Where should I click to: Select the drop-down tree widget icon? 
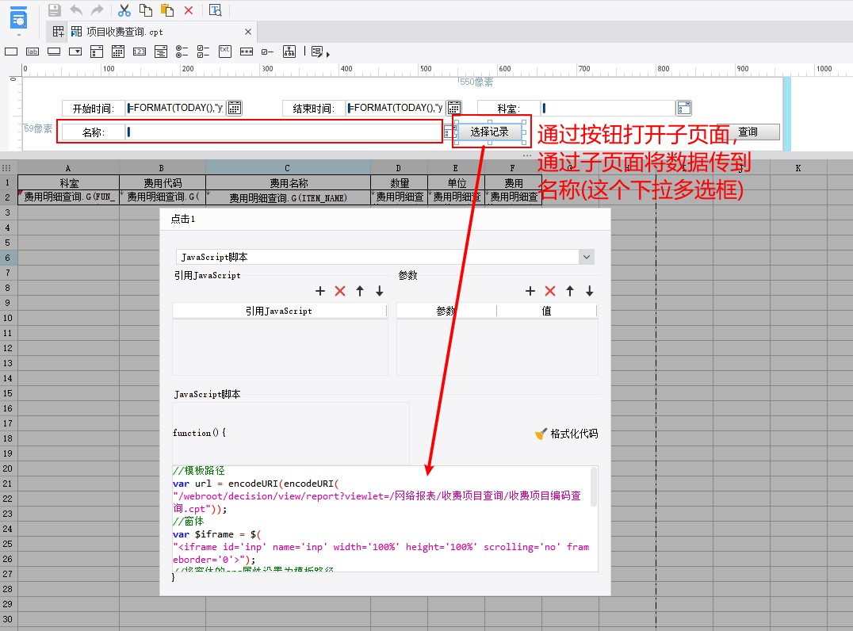tap(161, 52)
